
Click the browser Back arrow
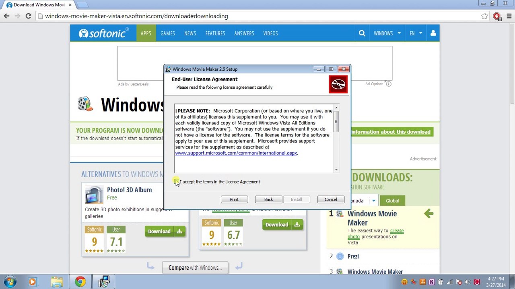click(x=6, y=16)
